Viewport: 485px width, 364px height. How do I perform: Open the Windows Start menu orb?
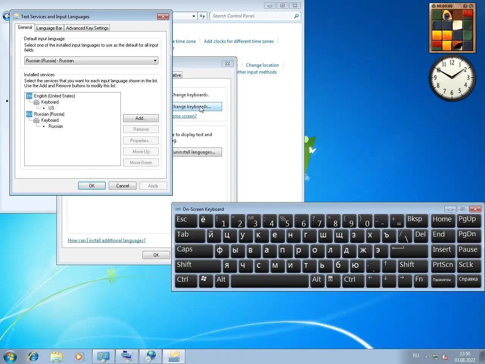click(10, 357)
